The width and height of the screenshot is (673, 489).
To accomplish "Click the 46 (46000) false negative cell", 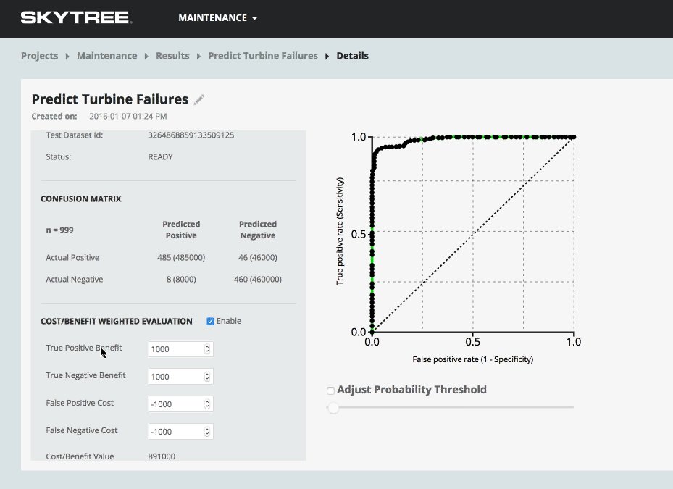I will click(257, 258).
